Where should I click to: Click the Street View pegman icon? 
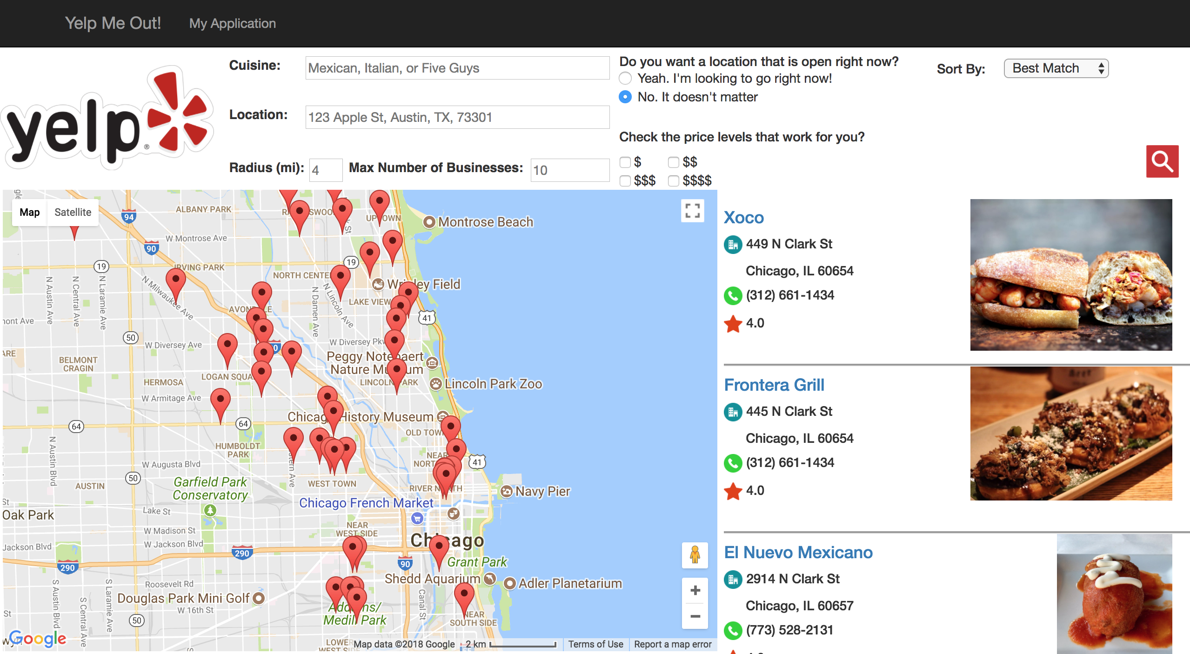(x=695, y=555)
